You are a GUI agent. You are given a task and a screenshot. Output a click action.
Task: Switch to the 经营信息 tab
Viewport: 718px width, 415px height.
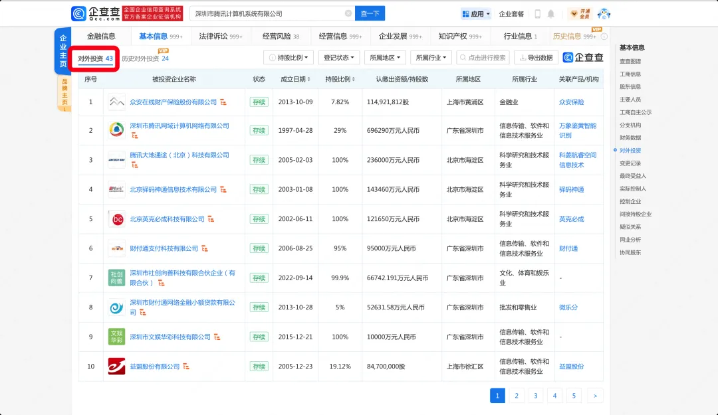click(x=340, y=36)
